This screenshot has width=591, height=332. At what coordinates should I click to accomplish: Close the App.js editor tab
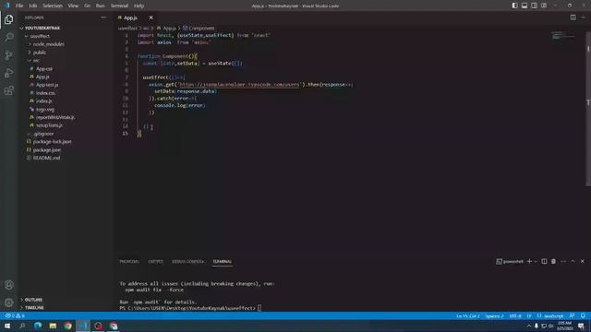151,18
